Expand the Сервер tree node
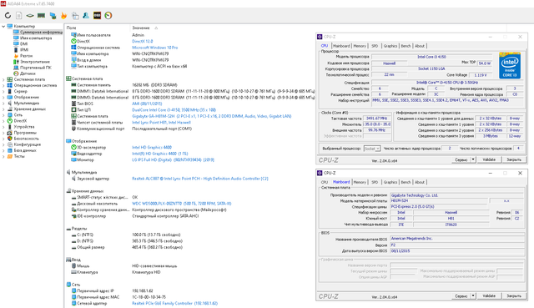 point(3,91)
